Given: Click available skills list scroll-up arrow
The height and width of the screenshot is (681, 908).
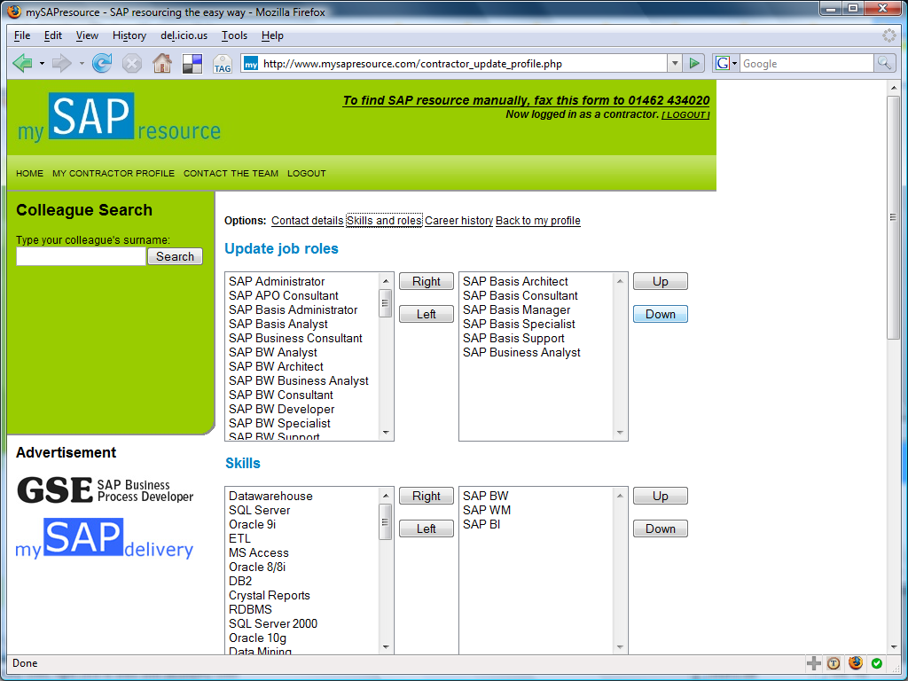Looking at the screenshot, I should coord(386,496).
